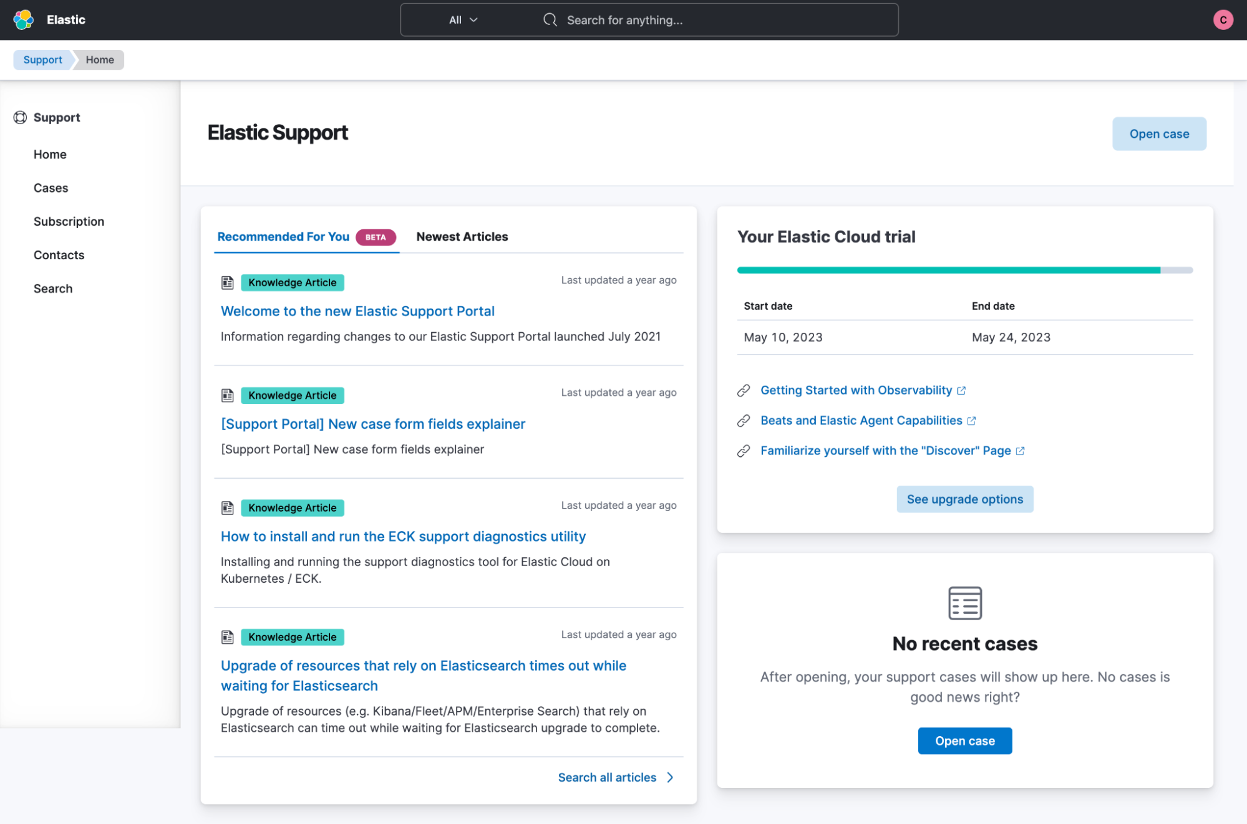
Task: Open ECK support diagnostics utility article
Action: [x=403, y=537]
